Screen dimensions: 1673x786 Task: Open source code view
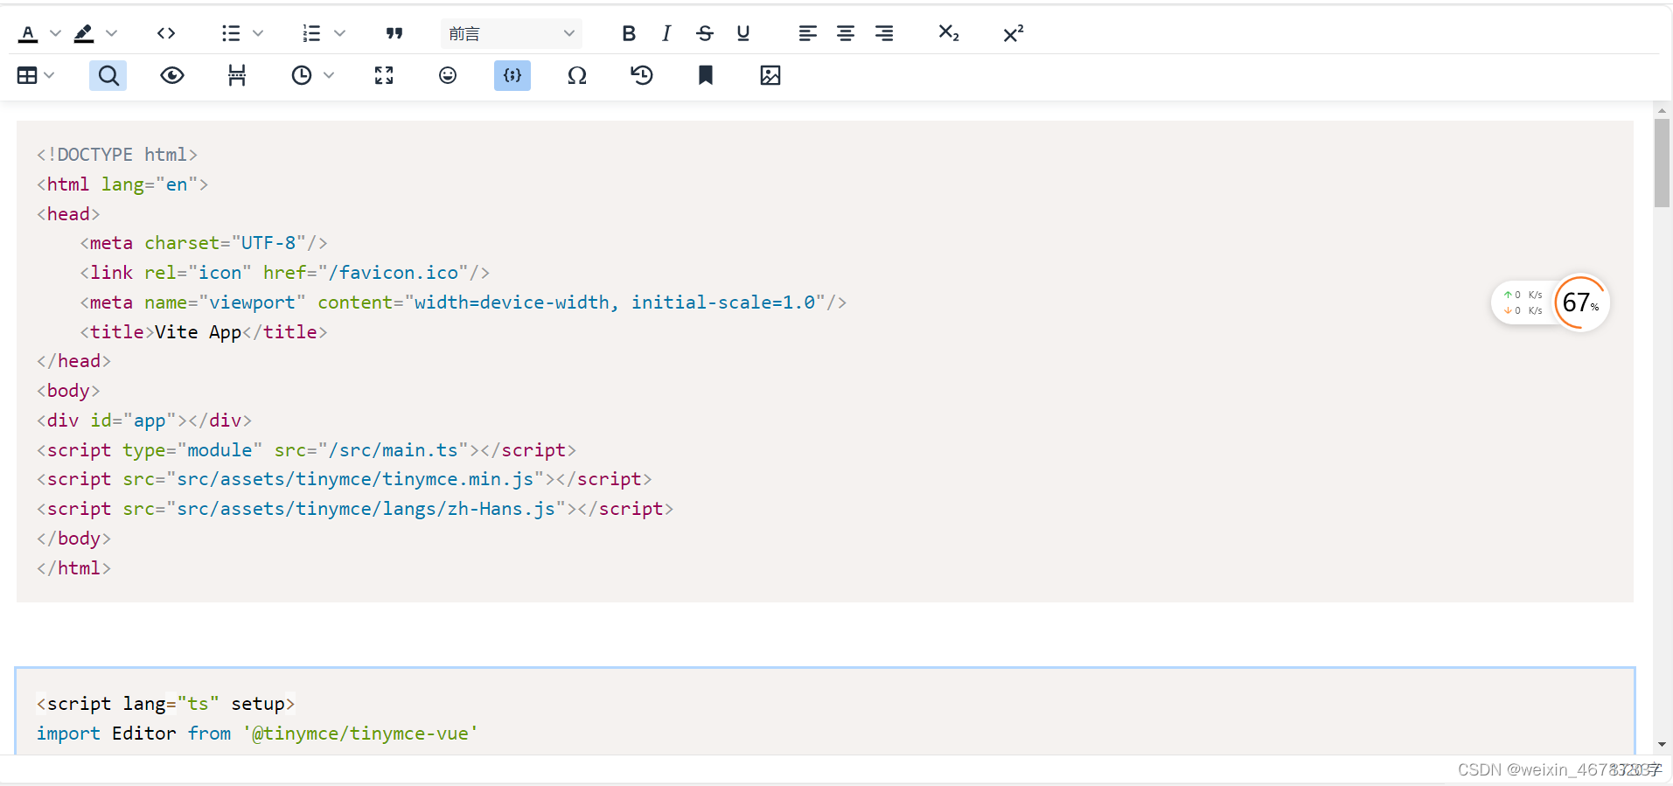(166, 33)
